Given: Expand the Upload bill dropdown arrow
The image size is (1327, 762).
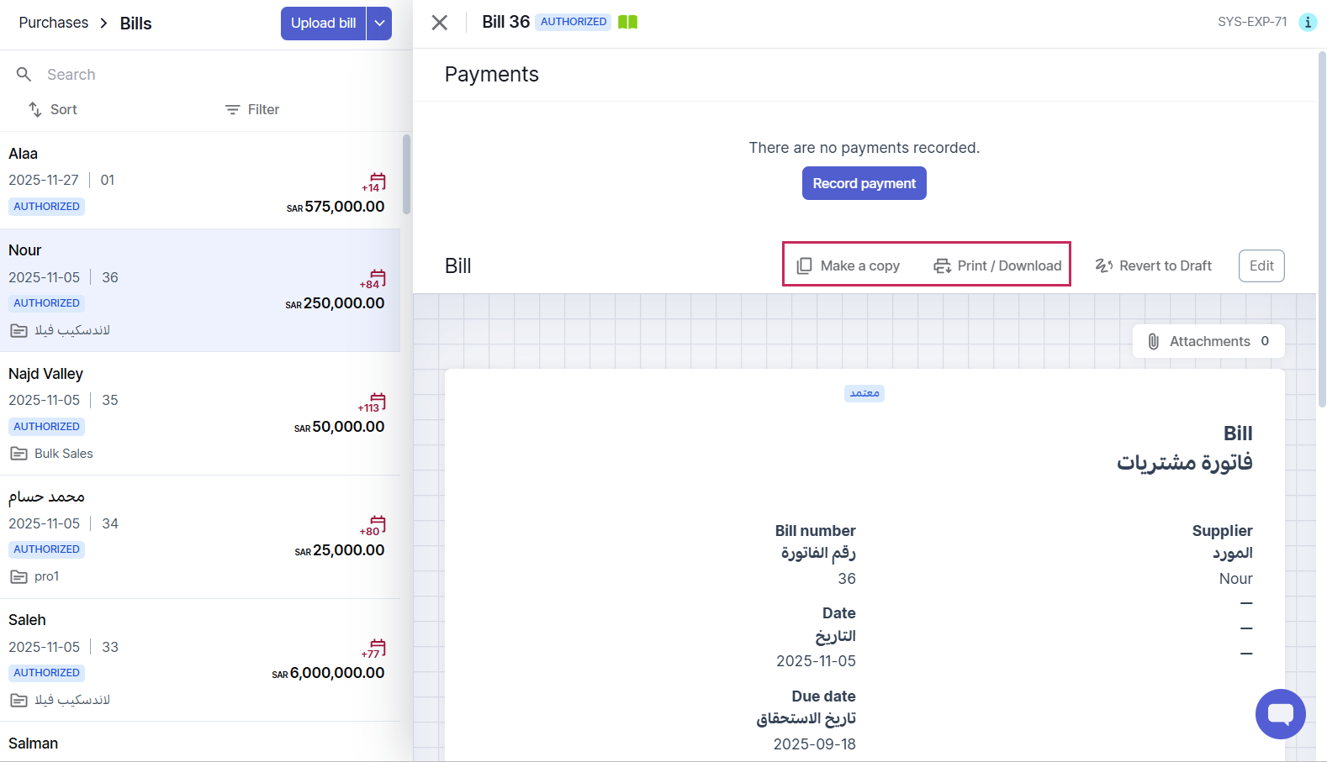Looking at the screenshot, I should [380, 24].
